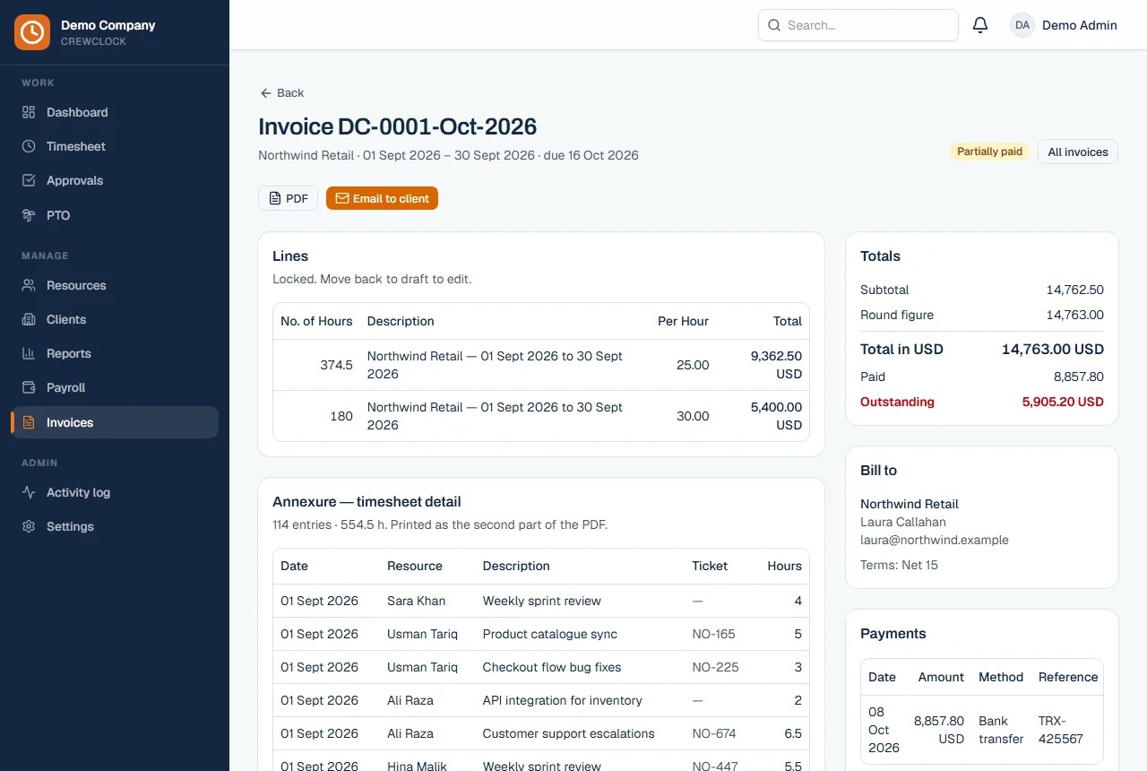Click the PDF file icon

[x=275, y=198]
